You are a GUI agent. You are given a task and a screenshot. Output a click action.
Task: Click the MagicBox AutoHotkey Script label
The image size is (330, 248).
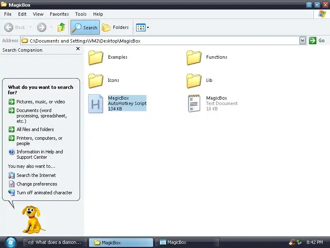pyautogui.click(x=127, y=103)
